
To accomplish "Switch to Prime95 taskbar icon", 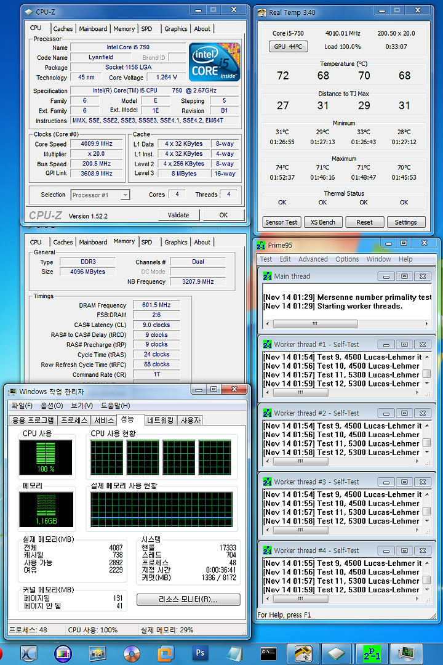I will [372, 653].
